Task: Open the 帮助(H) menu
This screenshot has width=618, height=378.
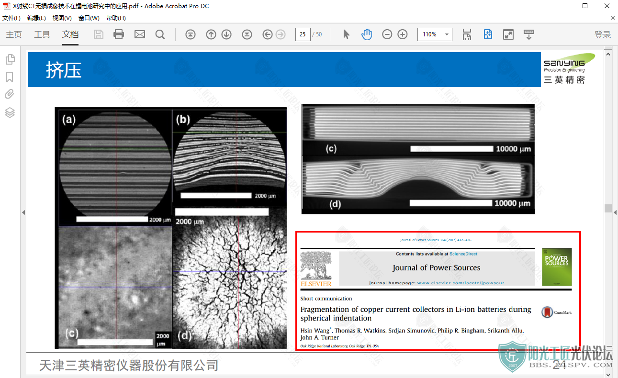Action: [116, 18]
